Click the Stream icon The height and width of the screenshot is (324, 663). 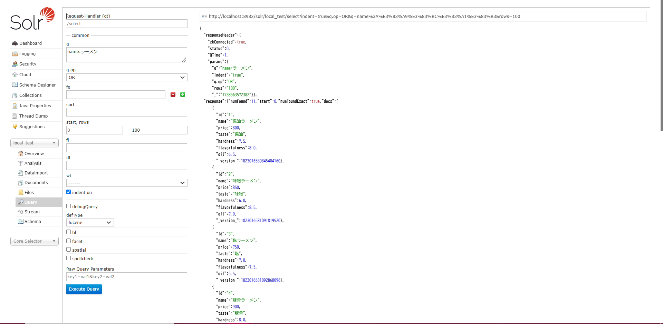click(21, 212)
